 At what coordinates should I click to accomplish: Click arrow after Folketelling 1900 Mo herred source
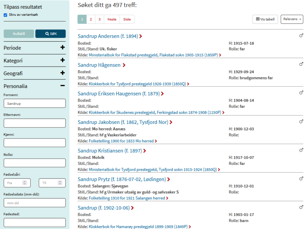click(156, 141)
